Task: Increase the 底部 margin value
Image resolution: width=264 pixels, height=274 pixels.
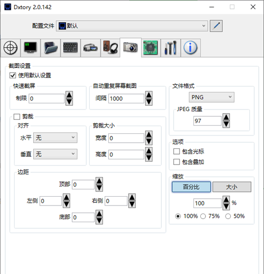Action: point(99,213)
